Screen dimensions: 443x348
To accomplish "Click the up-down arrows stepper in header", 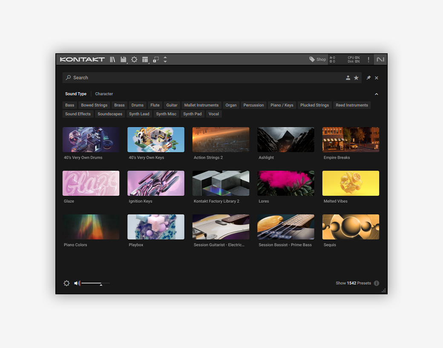I will click(x=165, y=59).
